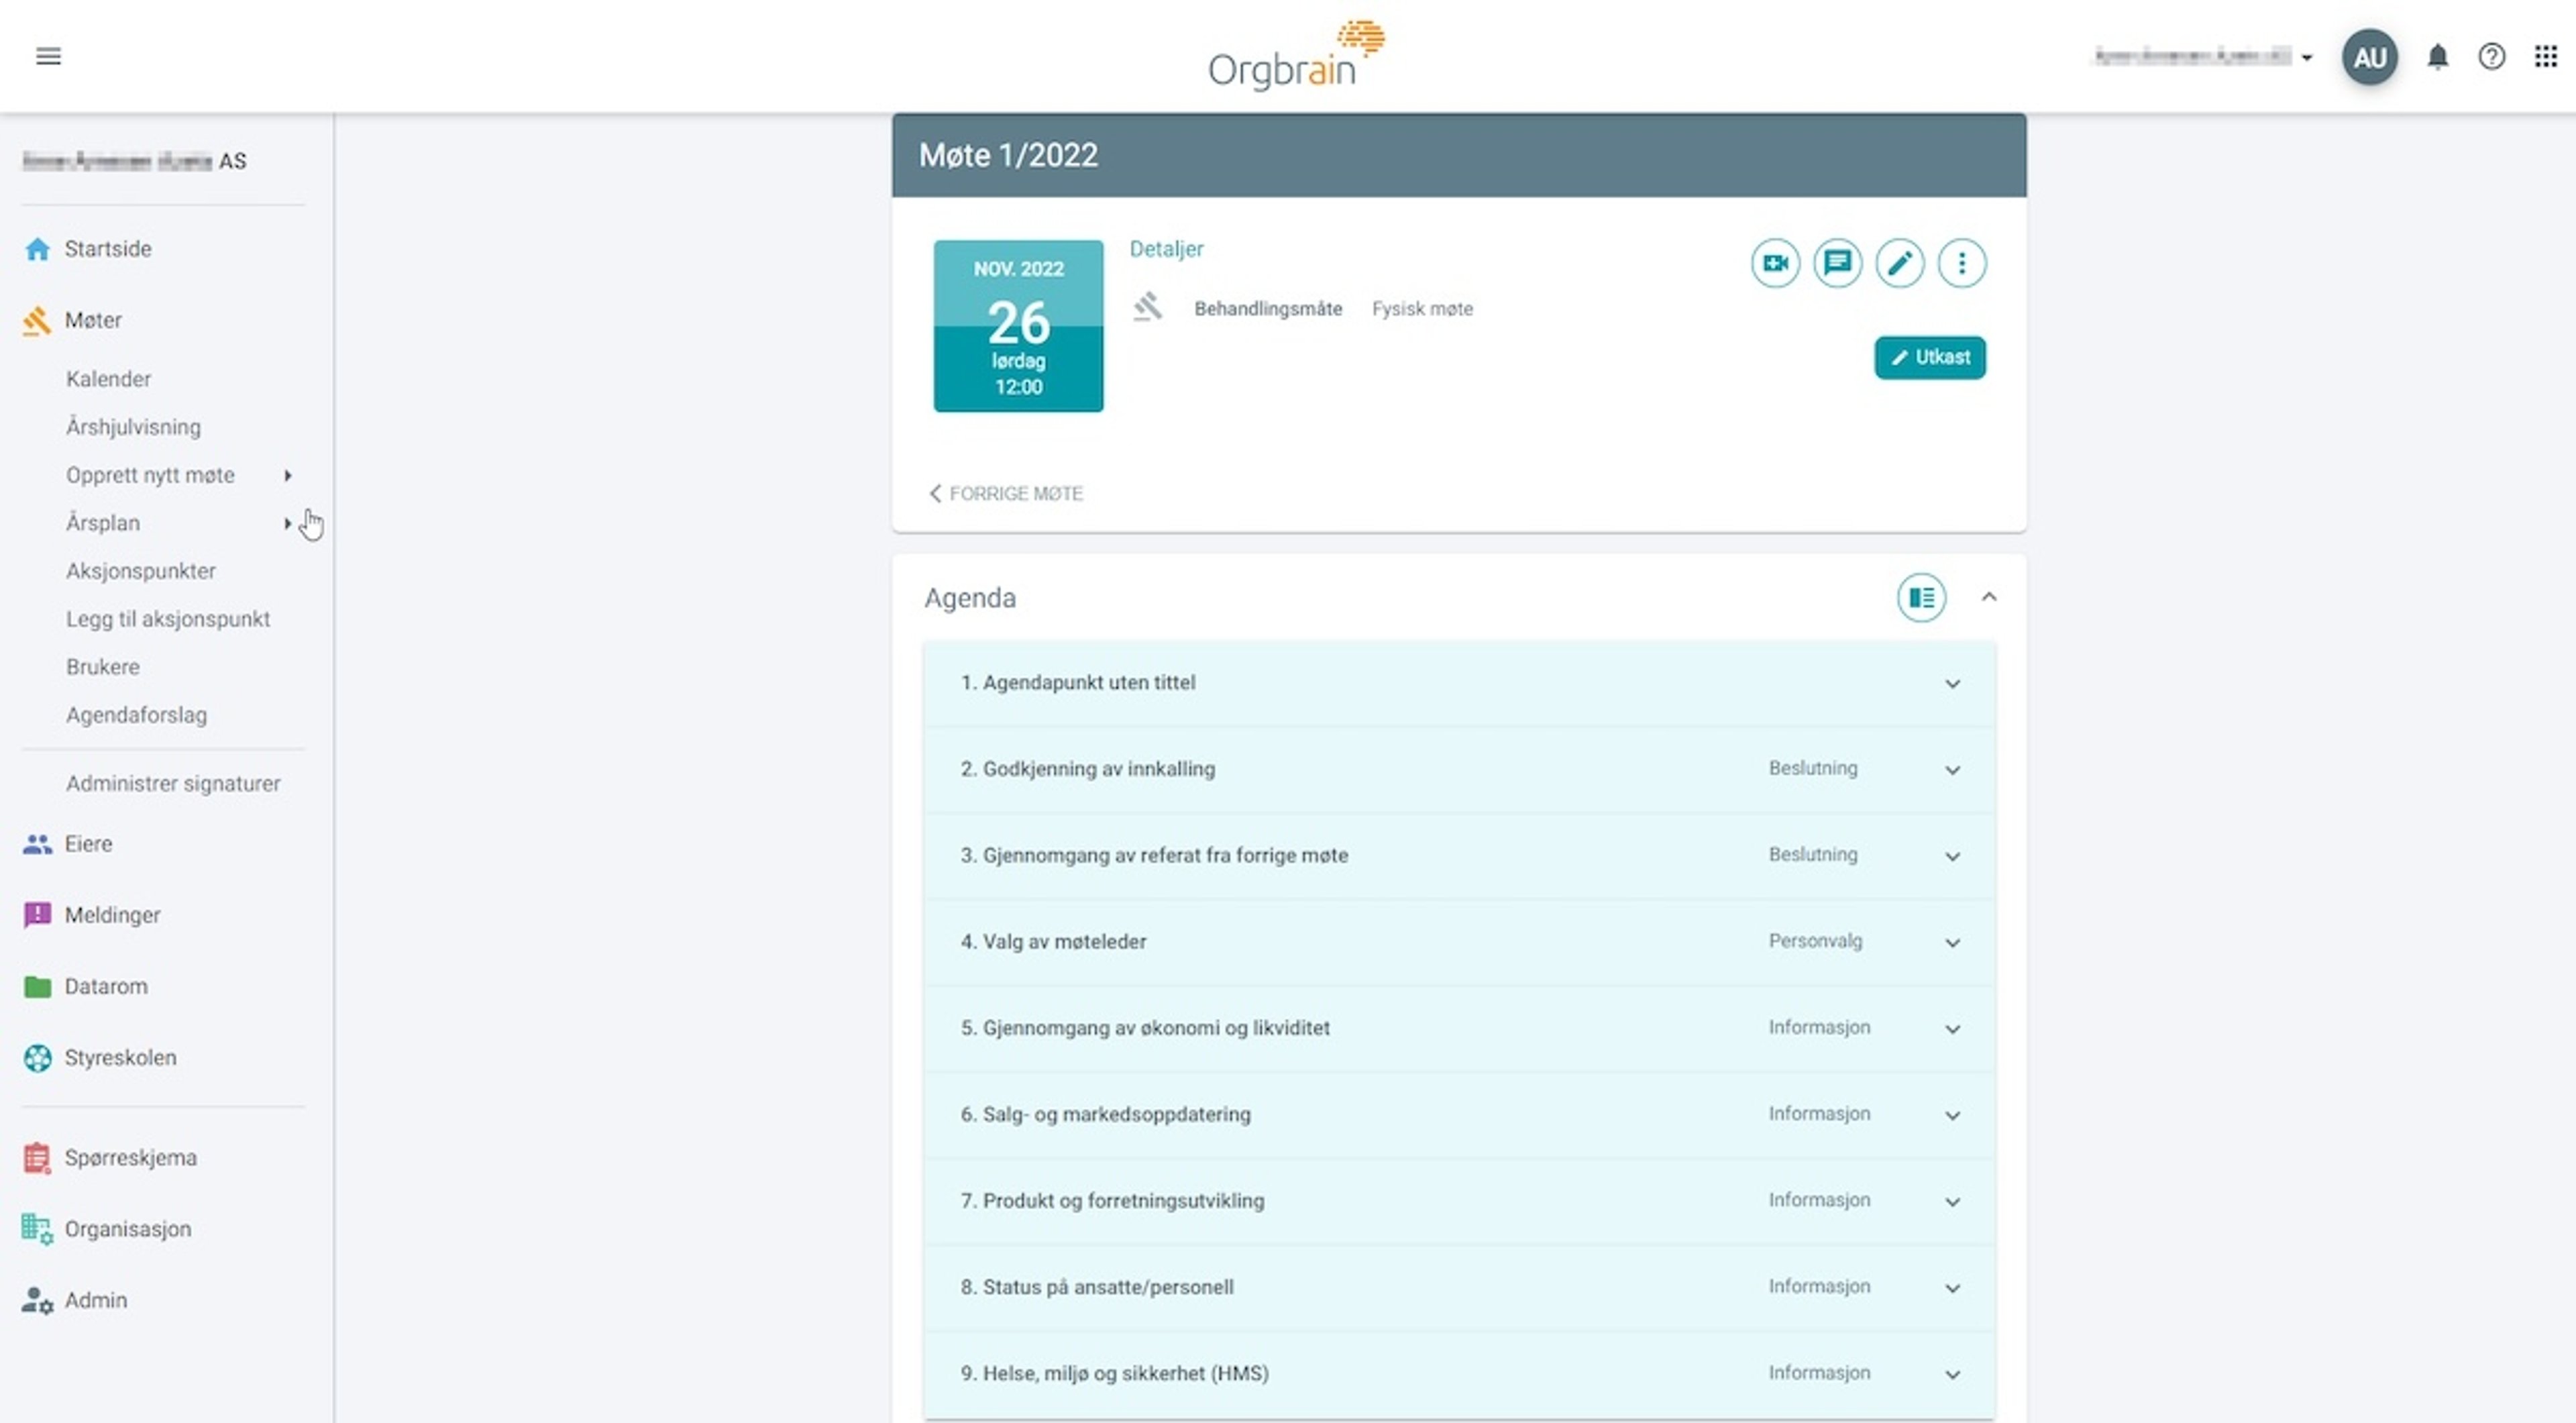Start video meeting via camera icon
This screenshot has width=2576, height=1423.
tap(1775, 263)
